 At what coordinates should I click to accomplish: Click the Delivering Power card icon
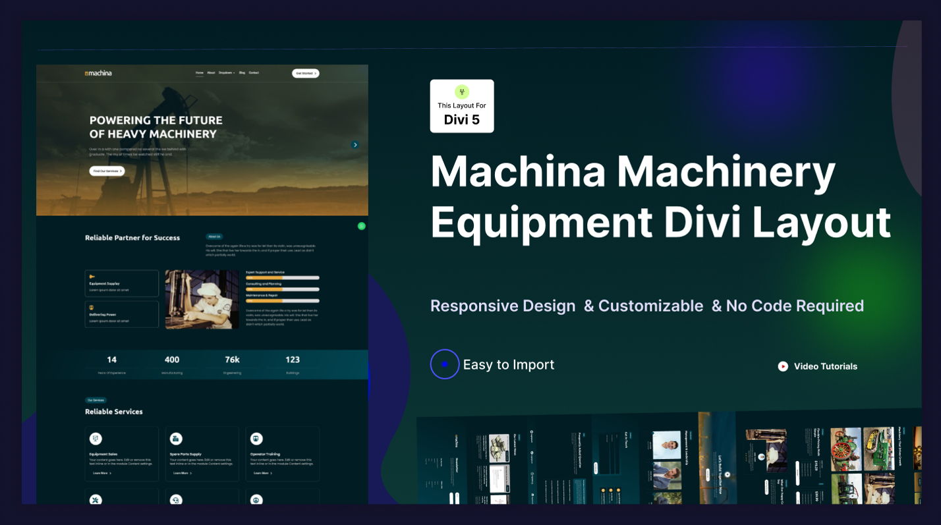click(92, 308)
